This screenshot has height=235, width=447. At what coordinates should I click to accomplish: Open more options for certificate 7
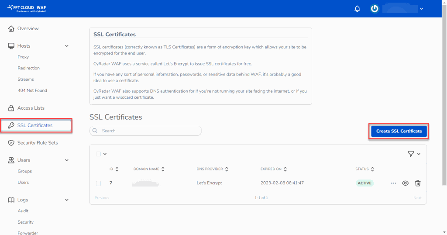tap(393, 183)
